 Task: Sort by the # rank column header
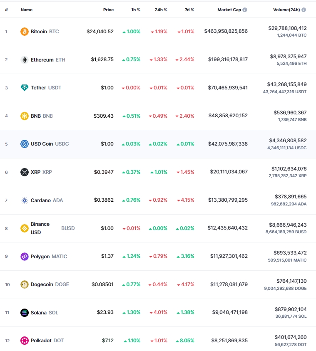[x=7, y=10]
